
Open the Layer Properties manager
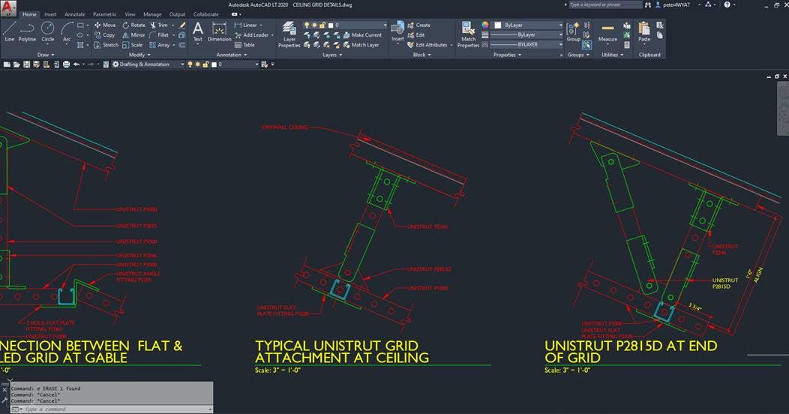tap(289, 34)
